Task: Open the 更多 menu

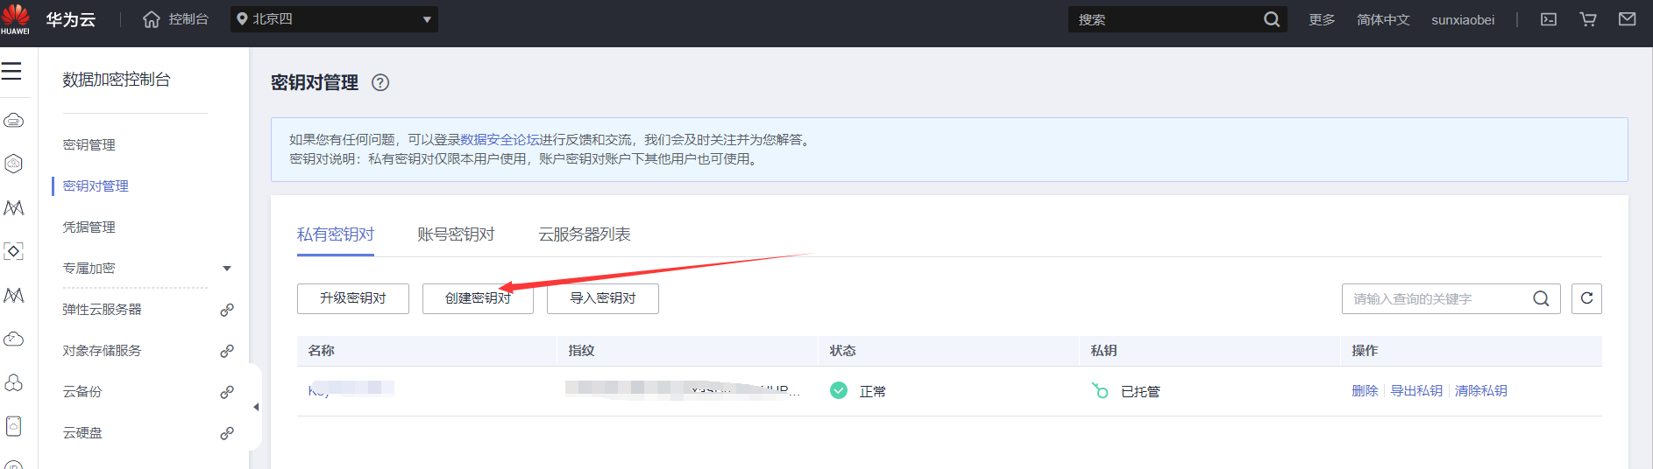Action: tap(1322, 19)
